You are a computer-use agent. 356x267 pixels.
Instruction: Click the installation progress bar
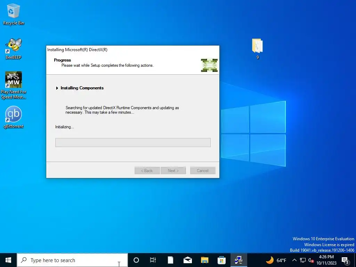pyautogui.click(x=133, y=142)
